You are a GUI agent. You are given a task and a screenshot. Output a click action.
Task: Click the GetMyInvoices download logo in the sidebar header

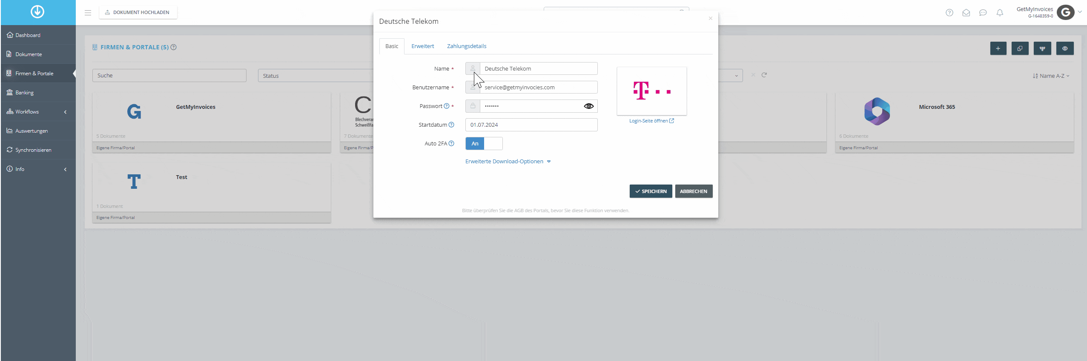point(37,12)
